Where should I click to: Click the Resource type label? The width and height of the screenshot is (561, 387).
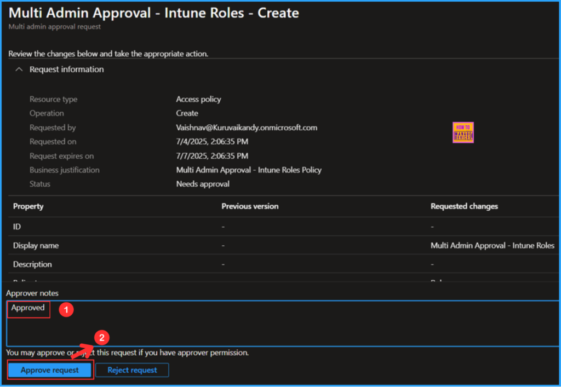click(x=53, y=99)
